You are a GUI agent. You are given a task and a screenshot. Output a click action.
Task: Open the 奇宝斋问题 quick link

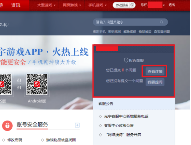tap(162, 32)
